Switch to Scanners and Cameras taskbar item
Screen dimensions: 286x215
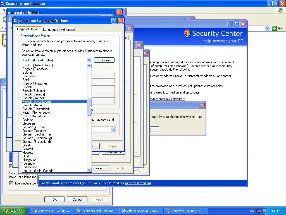click(96, 211)
